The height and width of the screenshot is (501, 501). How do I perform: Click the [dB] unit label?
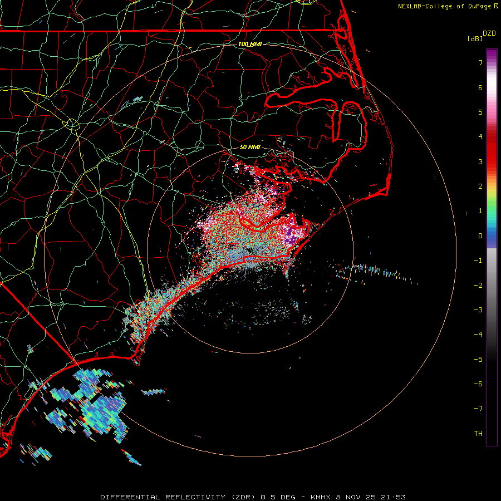click(x=475, y=38)
